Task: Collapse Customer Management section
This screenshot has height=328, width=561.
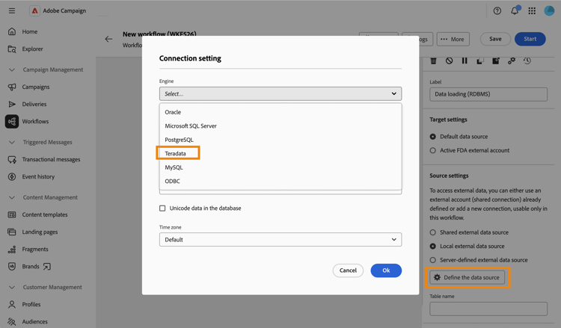Action: (x=12, y=287)
